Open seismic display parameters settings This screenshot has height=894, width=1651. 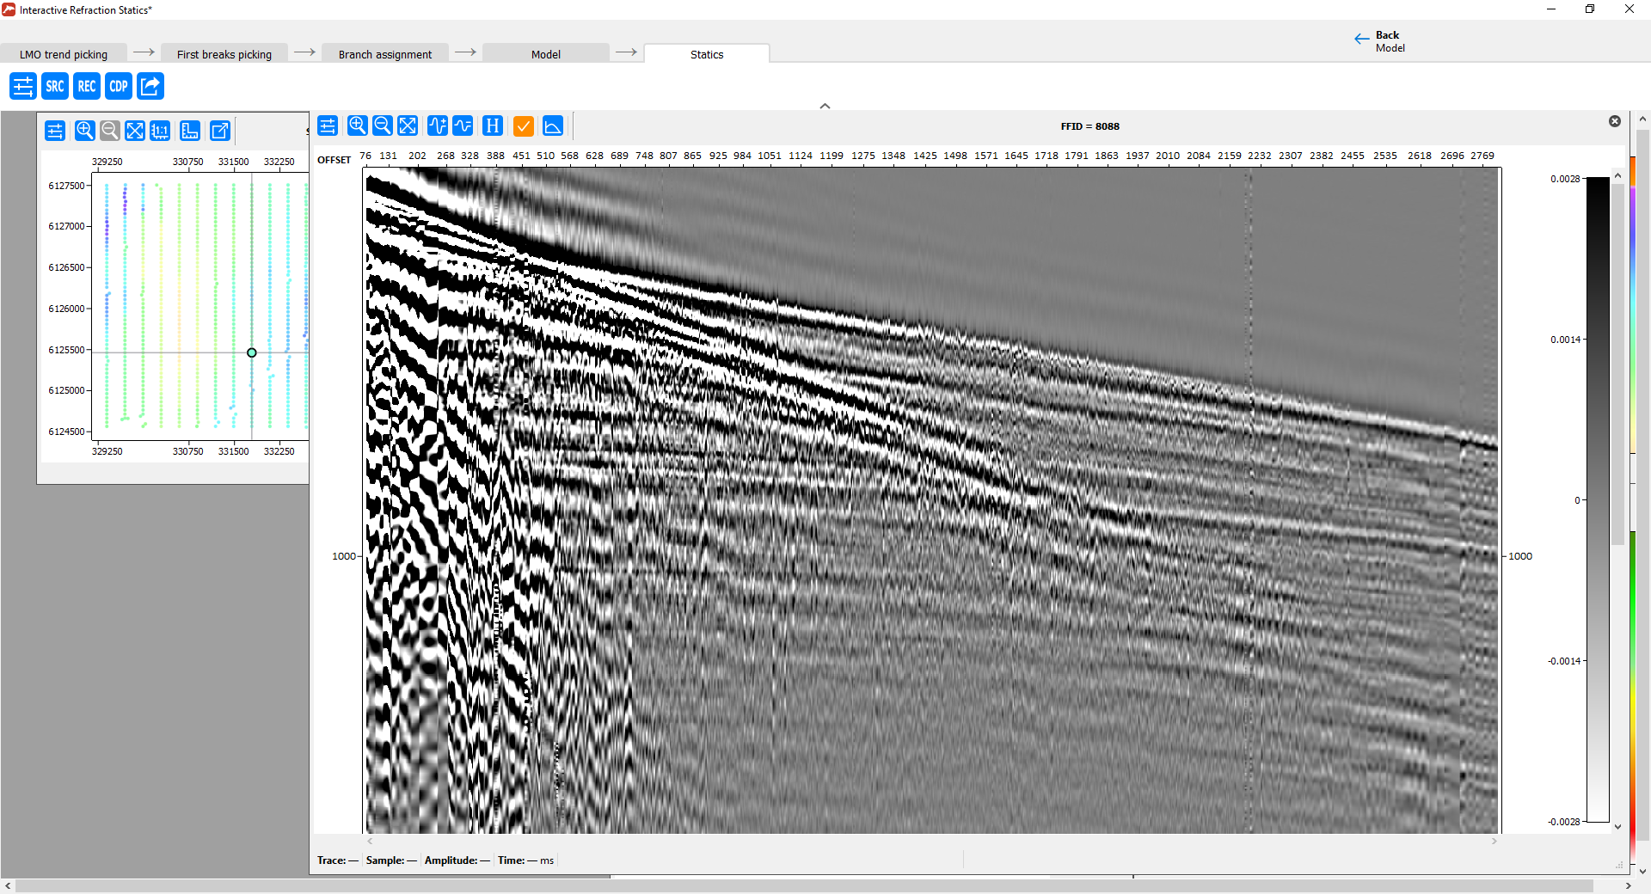328,126
